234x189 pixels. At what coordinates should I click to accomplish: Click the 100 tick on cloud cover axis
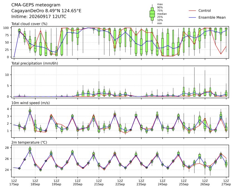click(6, 28)
